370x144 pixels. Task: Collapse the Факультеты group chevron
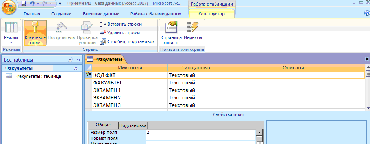[x=76, y=69]
